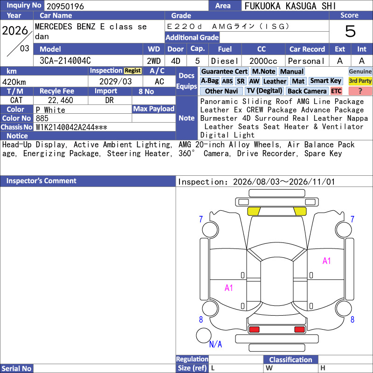Click the Back Camera badge
373x373 pixels.
[x=307, y=91]
